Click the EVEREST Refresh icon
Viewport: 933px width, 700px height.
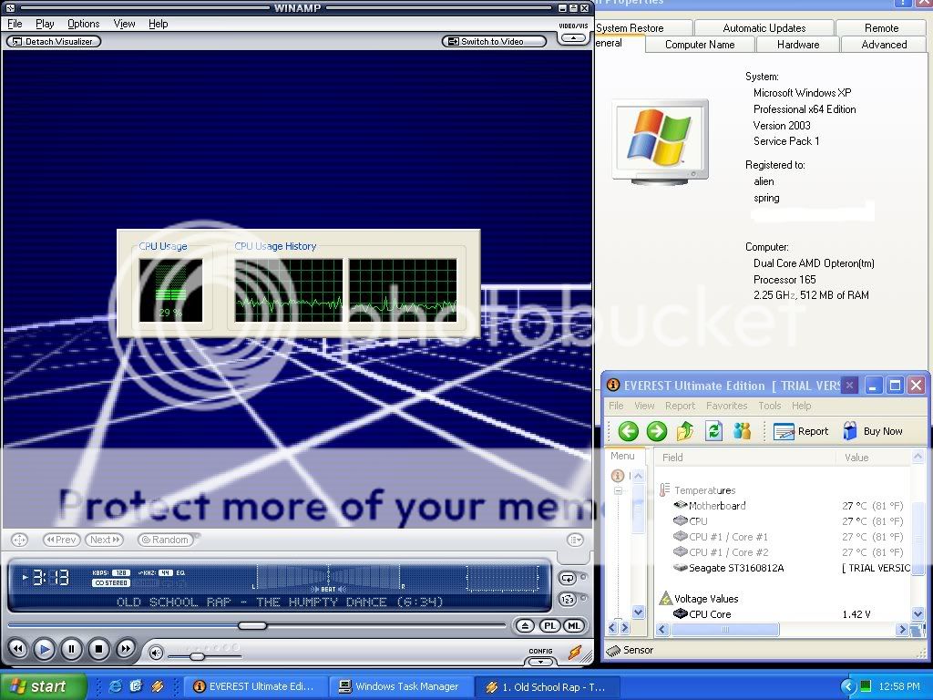coord(714,431)
